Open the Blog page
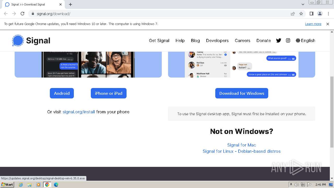 (x=195, y=40)
